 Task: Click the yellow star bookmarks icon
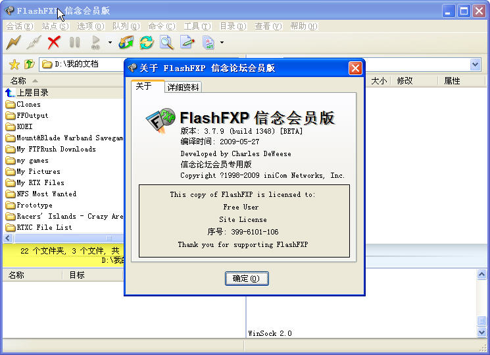point(13,64)
